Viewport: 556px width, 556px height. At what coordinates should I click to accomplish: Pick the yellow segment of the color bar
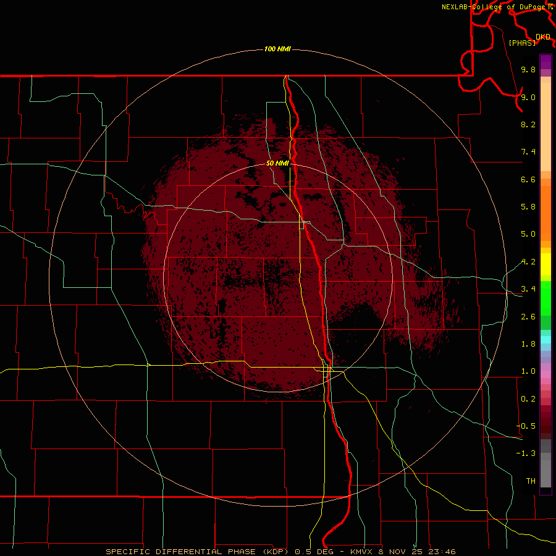545,264
